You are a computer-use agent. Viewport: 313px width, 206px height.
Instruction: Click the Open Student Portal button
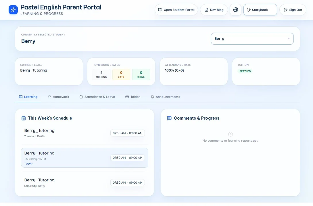176,10
